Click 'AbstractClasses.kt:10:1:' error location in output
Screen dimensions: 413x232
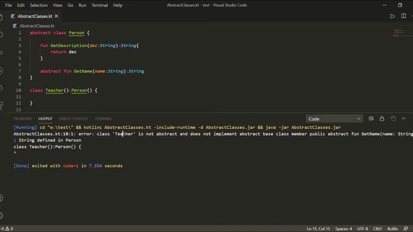45,134
